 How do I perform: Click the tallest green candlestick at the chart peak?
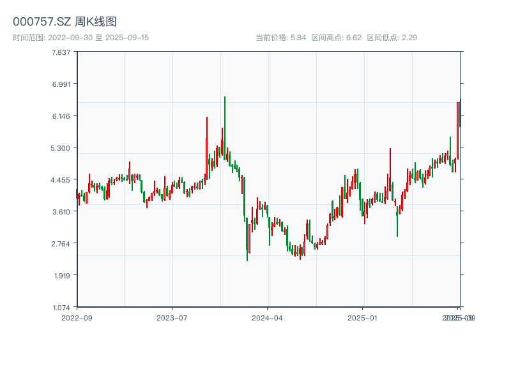pos(225,128)
